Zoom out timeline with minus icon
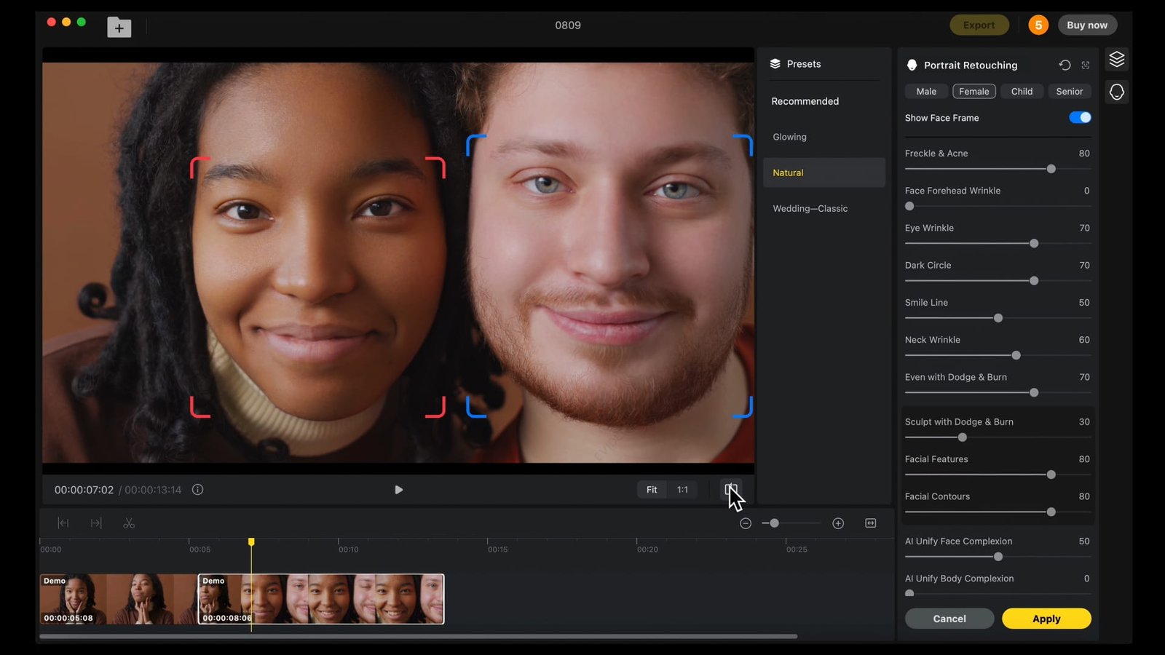1165x655 pixels. [746, 523]
